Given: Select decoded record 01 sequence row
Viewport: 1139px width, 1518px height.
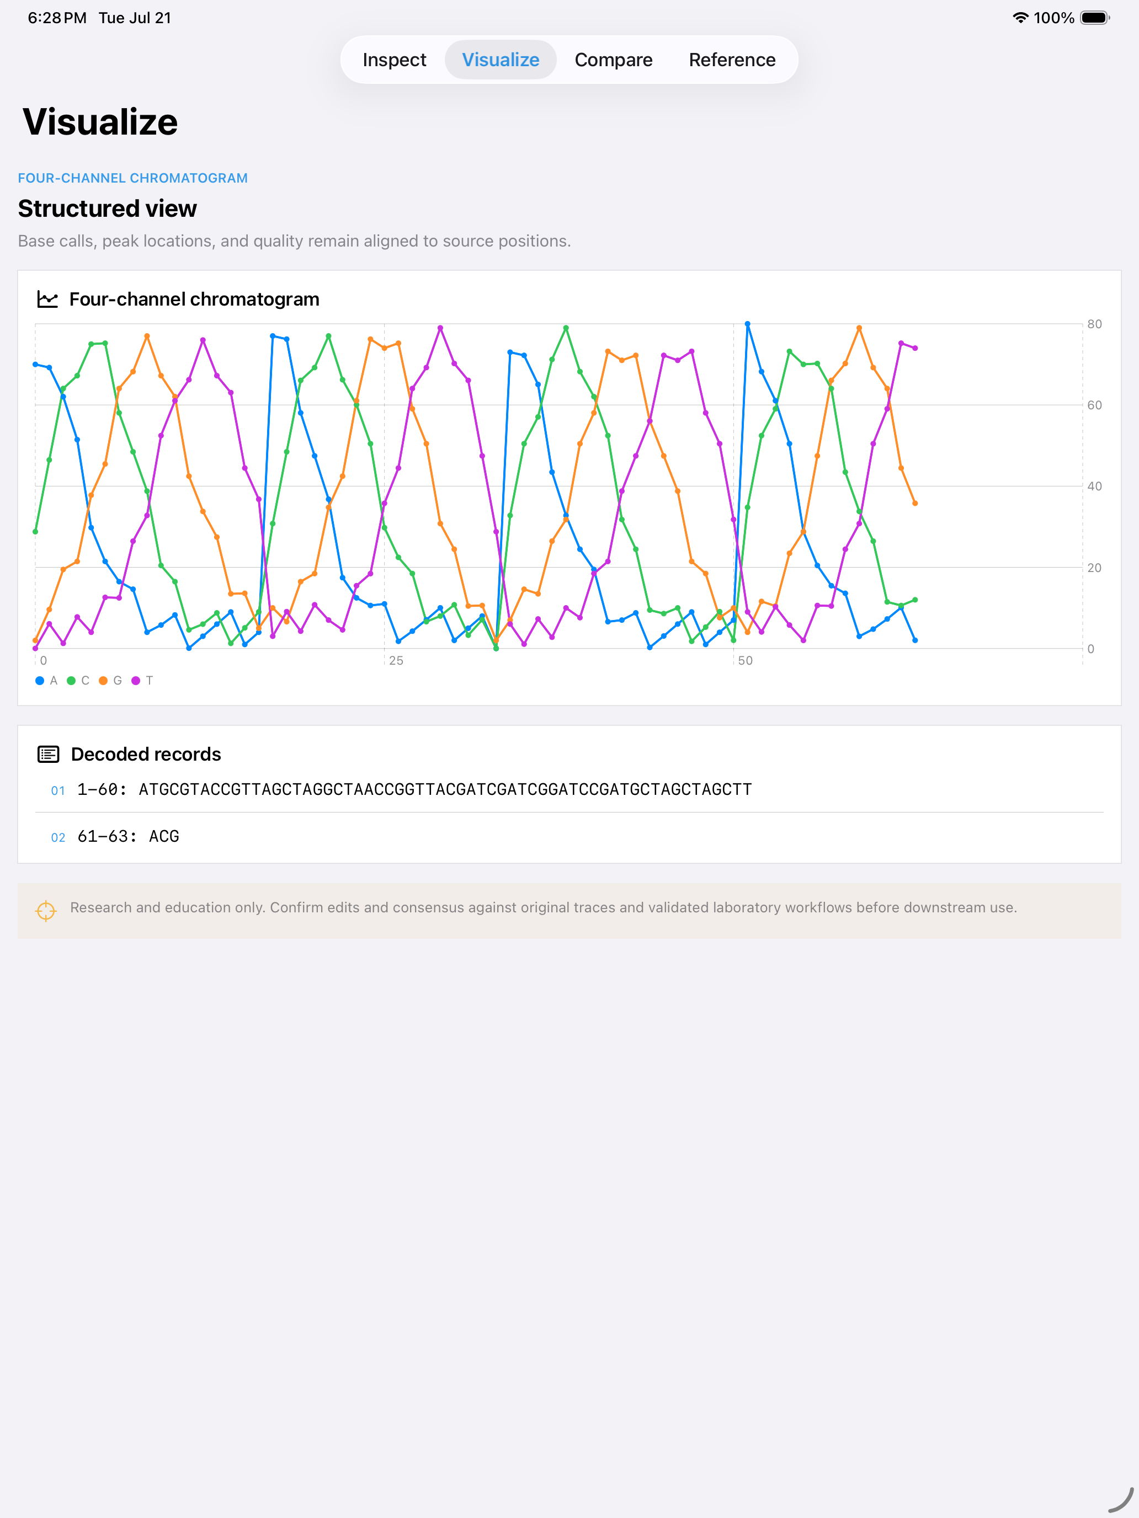Looking at the screenshot, I should (x=569, y=789).
